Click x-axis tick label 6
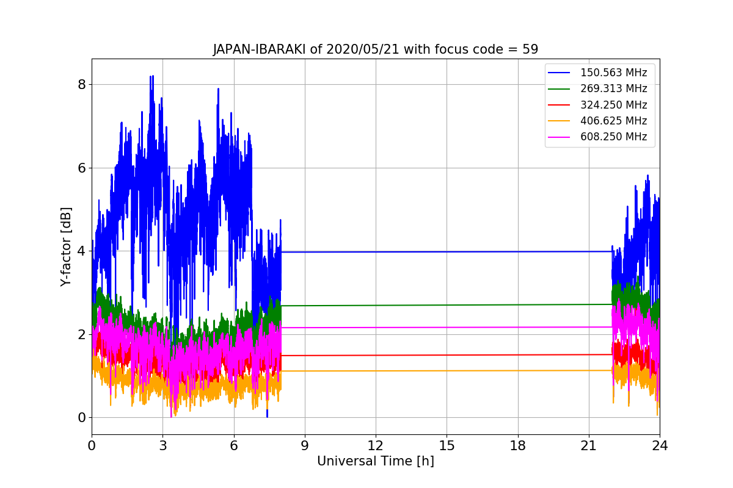 [x=233, y=445]
